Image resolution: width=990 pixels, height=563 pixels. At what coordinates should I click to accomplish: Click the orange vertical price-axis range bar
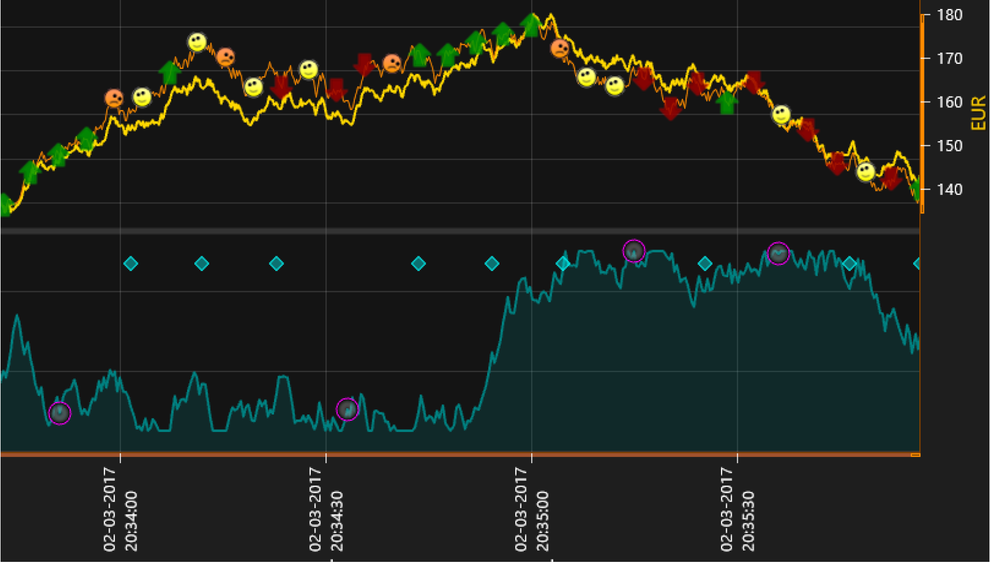tap(922, 114)
